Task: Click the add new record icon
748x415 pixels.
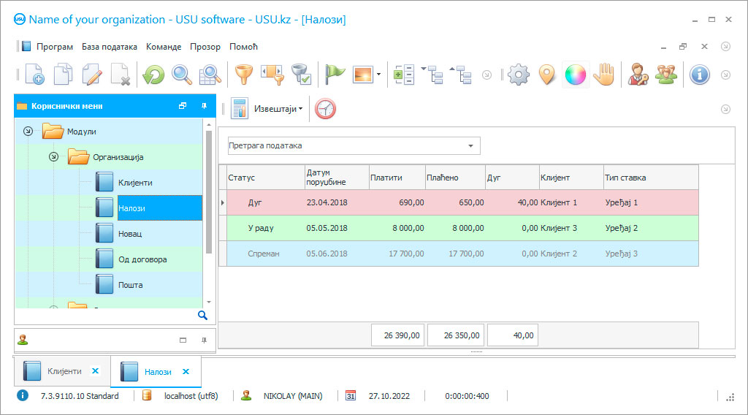Action: pyautogui.click(x=34, y=75)
